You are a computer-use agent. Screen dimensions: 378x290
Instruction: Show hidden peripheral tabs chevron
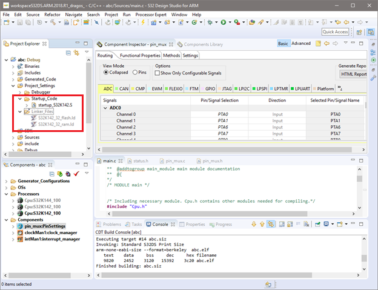pyautogui.click(x=340, y=88)
